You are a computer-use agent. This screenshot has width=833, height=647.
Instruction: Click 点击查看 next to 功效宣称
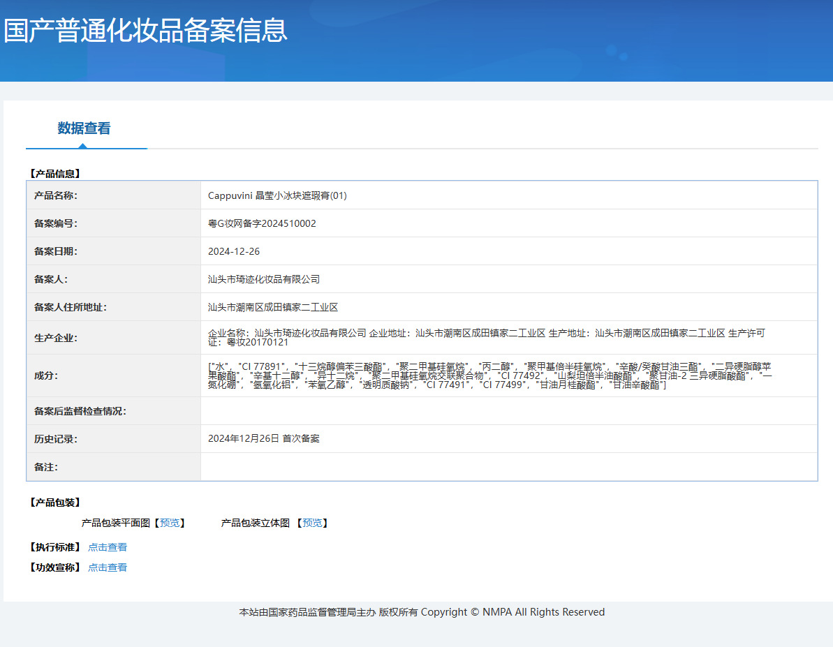108,567
